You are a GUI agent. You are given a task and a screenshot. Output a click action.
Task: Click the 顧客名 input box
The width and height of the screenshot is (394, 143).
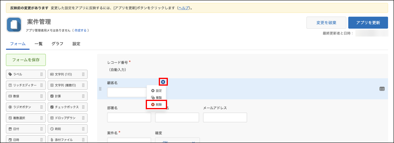click(127, 92)
